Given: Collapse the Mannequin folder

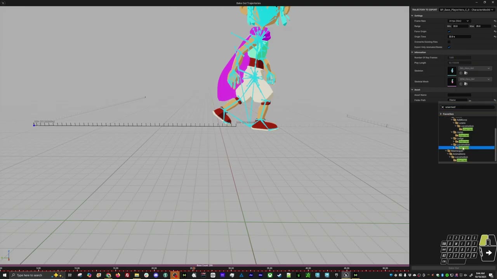Looking at the screenshot, I should (446, 151).
